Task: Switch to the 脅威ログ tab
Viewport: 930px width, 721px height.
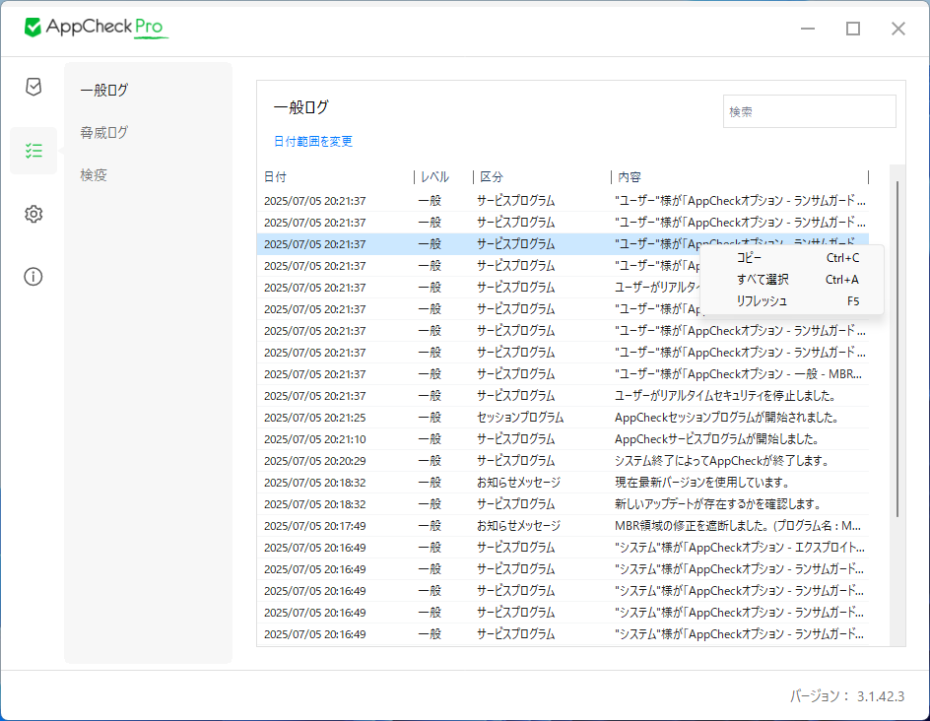Action: point(104,133)
